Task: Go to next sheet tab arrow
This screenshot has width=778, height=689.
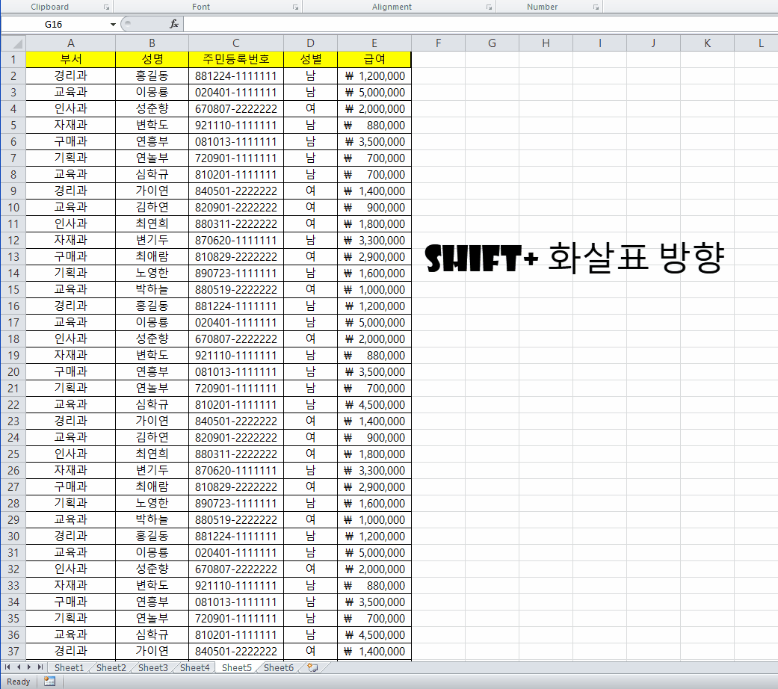Action: pos(29,667)
